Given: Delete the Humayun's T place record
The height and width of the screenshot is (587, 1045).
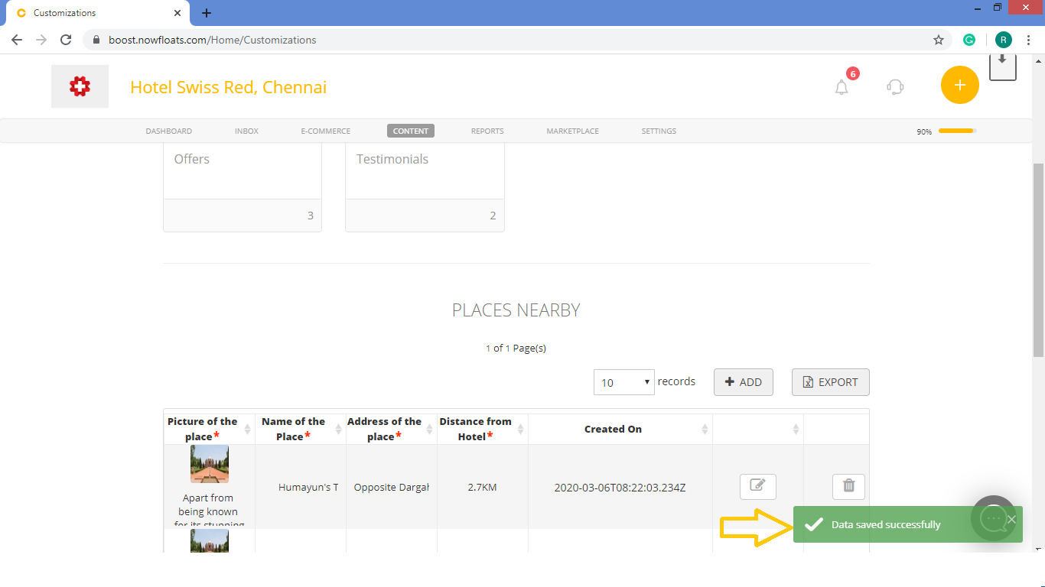Looking at the screenshot, I should coord(849,485).
